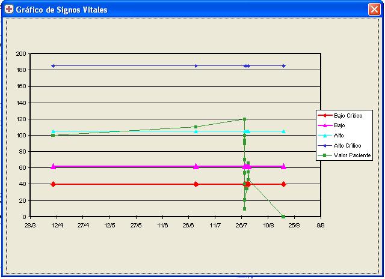385x279 pixels.
Task: Click the red cross icon in title bar
Action: pos(9,10)
